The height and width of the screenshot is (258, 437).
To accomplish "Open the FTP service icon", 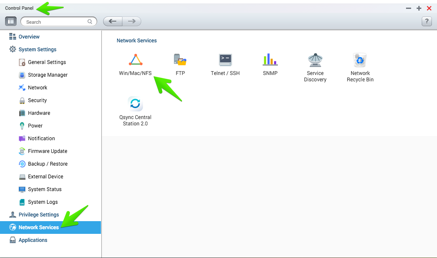I will tap(180, 60).
